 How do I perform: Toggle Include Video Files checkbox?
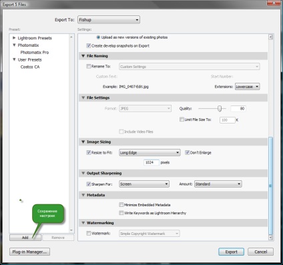(x=121, y=131)
